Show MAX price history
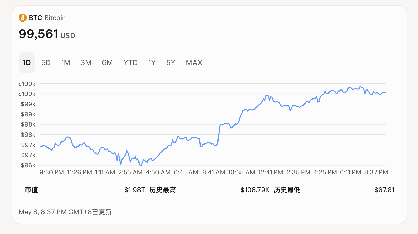The image size is (418, 234). 194,62
